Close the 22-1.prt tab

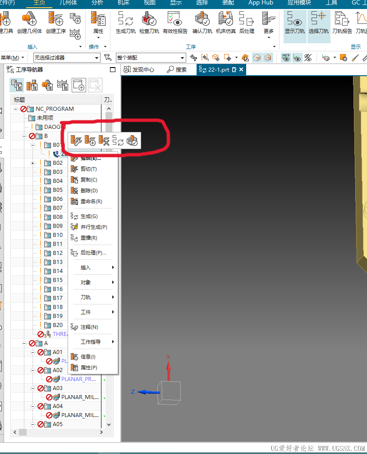(241, 69)
